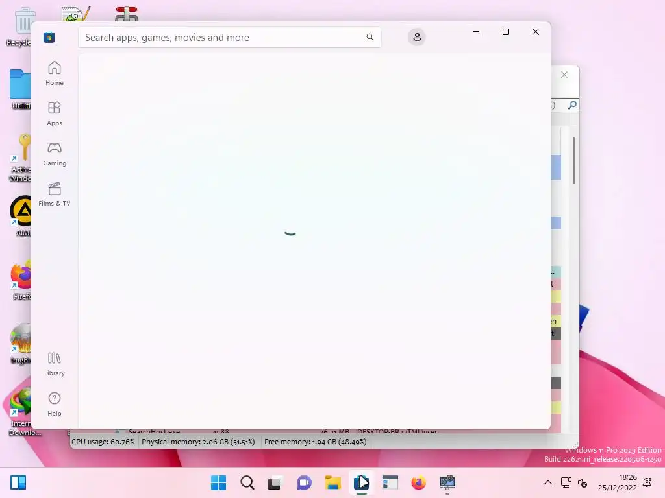
Task: Select the Utilities folder on desktop
Action: (x=20, y=89)
